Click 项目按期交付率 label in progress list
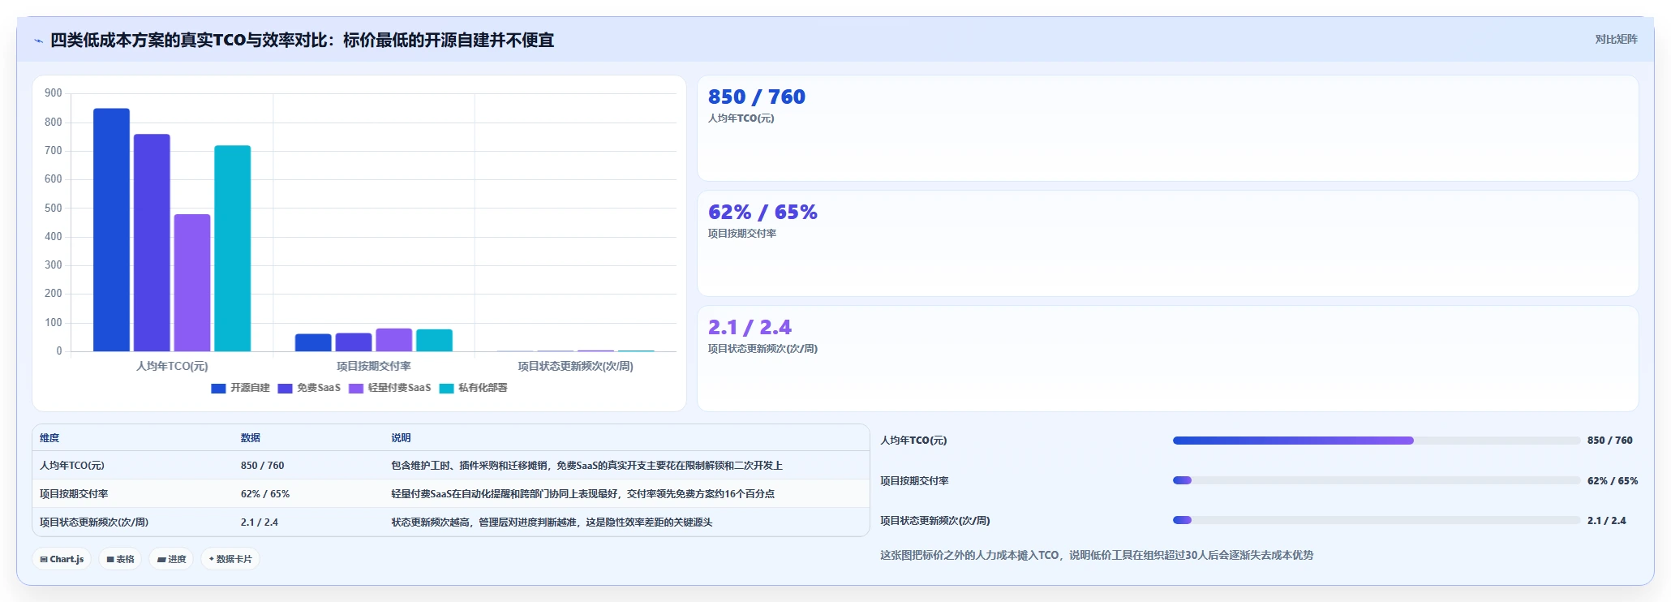Screen dimensions: 1671x602 coord(914,481)
